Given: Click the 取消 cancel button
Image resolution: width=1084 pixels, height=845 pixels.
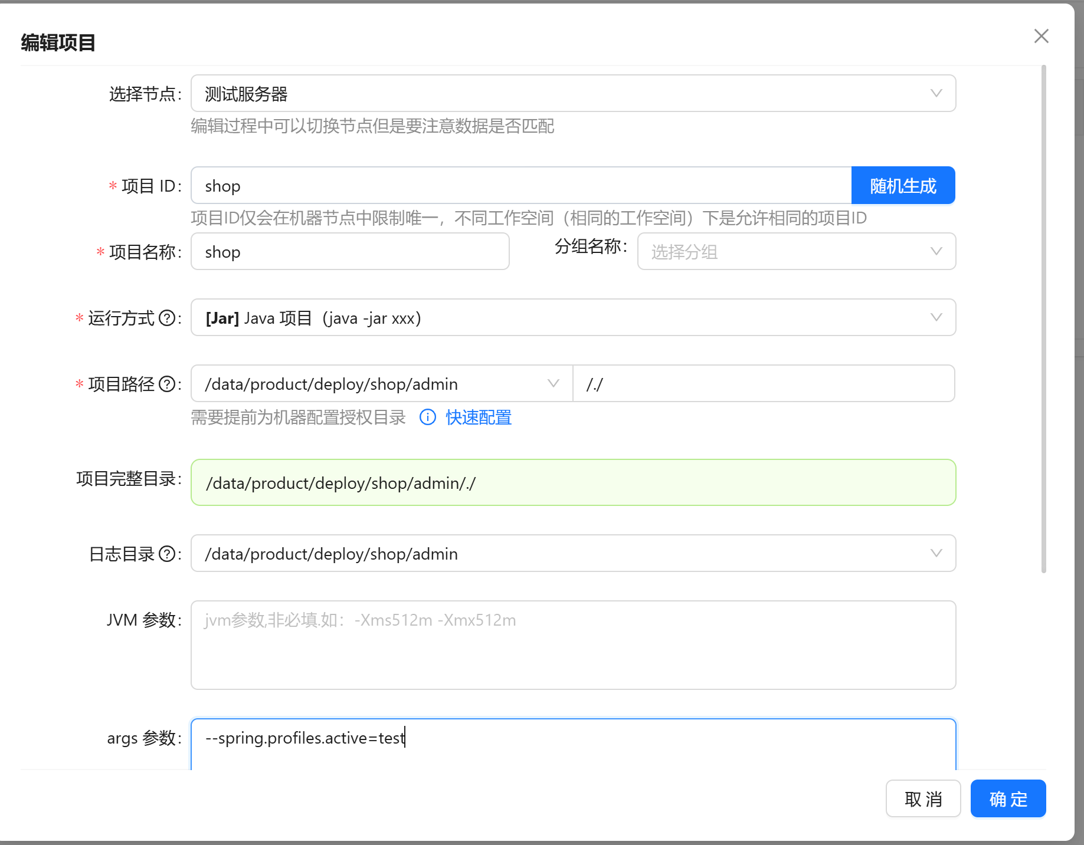Looking at the screenshot, I should tap(923, 798).
